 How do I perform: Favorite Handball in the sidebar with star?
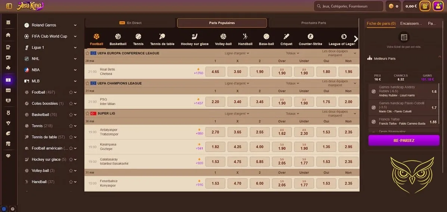[71, 182]
